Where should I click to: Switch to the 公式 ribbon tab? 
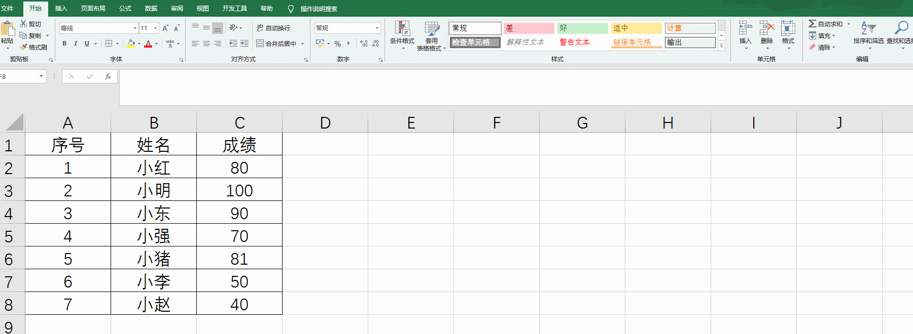(x=125, y=9)
